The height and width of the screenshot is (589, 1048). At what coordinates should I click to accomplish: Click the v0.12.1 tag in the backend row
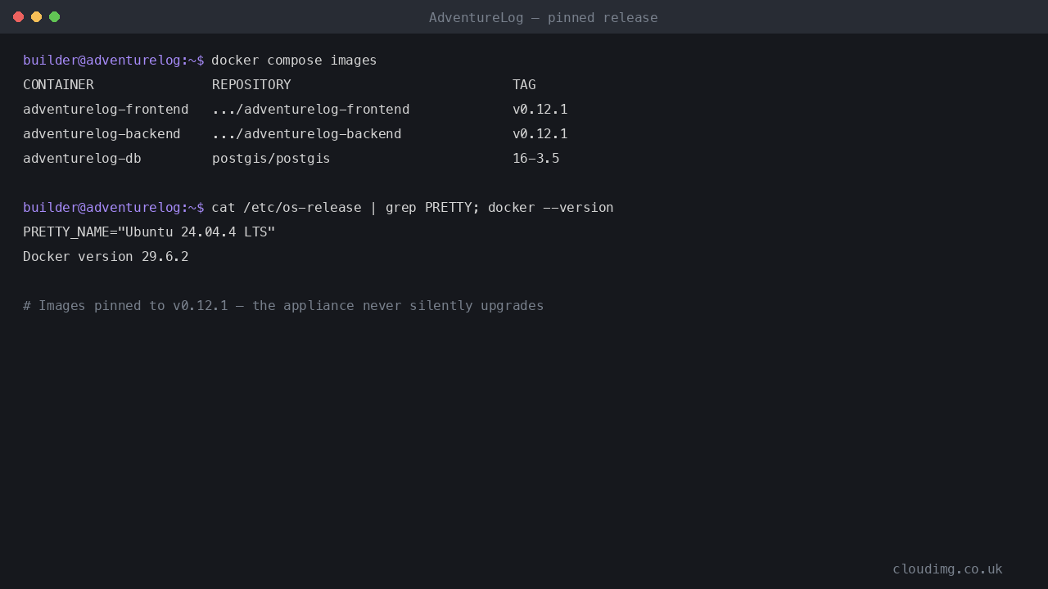(x=540, y=134)
